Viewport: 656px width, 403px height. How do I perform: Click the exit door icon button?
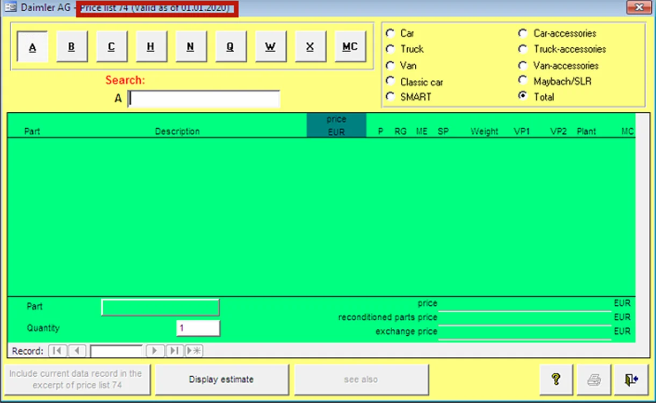click(631, 379)
